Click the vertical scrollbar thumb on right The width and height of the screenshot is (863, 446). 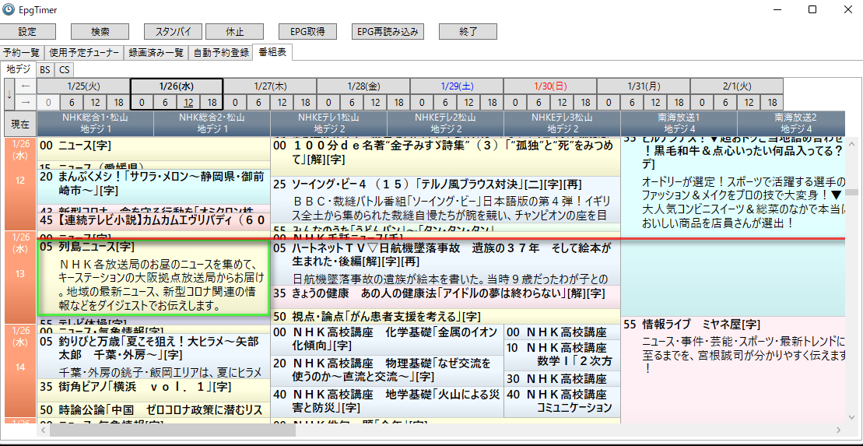coord(851,192)
